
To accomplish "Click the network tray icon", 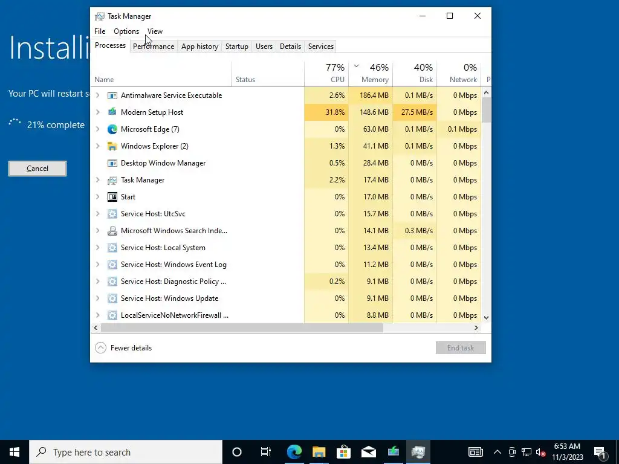I will (x=527, y=452).
